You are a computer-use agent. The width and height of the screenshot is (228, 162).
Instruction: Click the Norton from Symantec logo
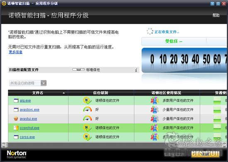pyautogui.click(x=17, y=154)
